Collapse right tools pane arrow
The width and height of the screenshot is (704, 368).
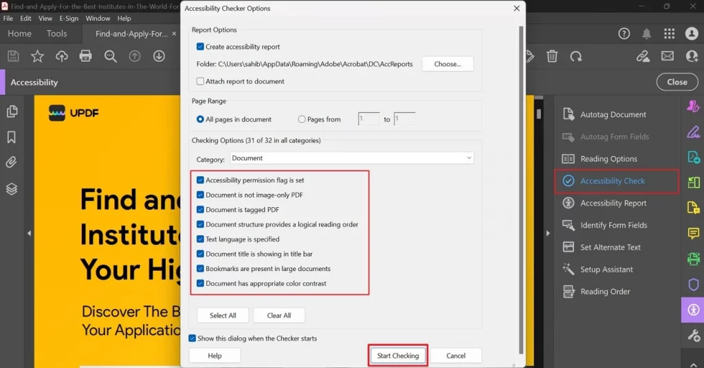coord(548,233)
